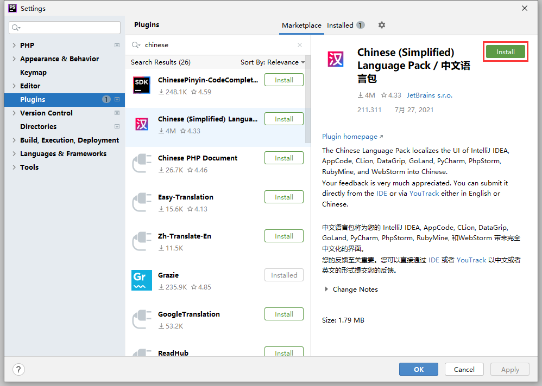Click the Installed count badge
Screen dimensions: 542x386
pos(361,25)
